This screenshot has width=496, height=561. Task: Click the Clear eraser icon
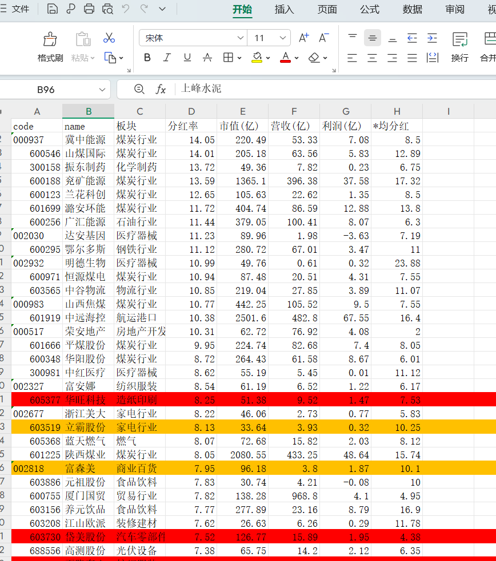[314, 58]
